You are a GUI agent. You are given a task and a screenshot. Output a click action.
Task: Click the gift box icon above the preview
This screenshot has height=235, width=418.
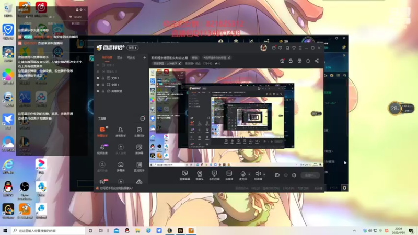click(x=282, y=61)
